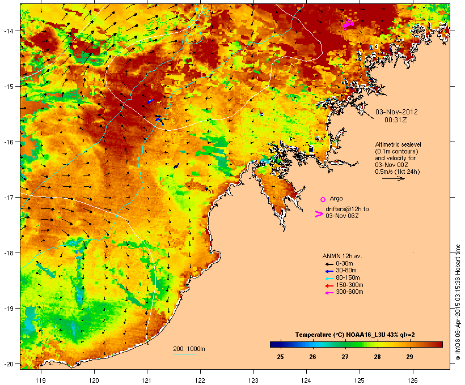Click the 80-150m depth label
This screenshot has height=385, width=465.
[x=348, y=278]
